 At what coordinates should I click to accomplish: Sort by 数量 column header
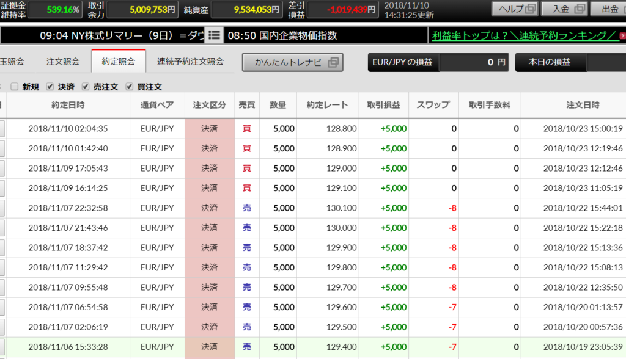click(x=278, y=105)
